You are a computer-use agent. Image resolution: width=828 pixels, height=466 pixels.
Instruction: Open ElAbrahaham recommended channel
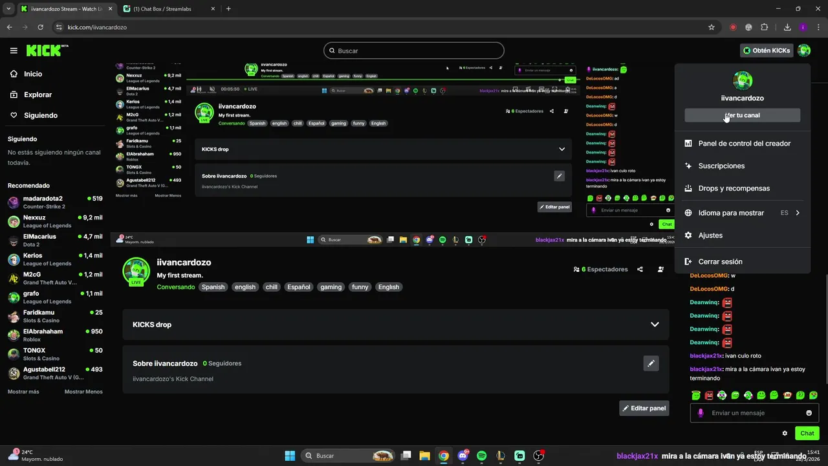55,335
